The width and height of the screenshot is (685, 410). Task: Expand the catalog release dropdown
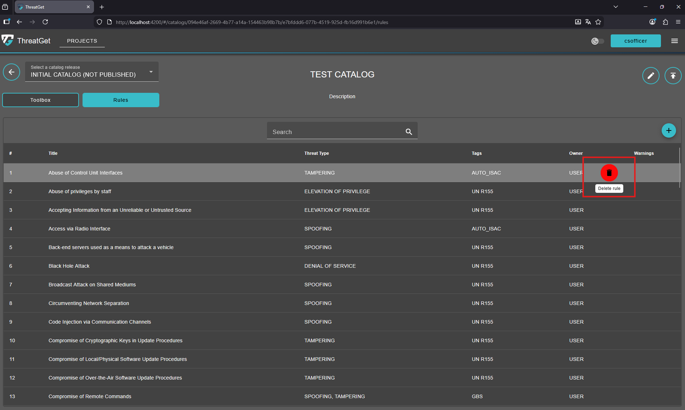click(92, 72)
